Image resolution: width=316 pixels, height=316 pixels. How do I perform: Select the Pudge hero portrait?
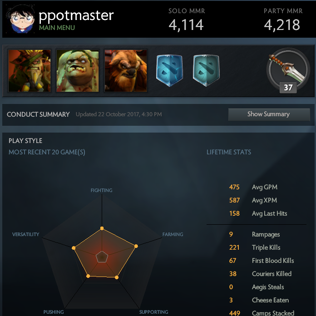click(78, 71)
